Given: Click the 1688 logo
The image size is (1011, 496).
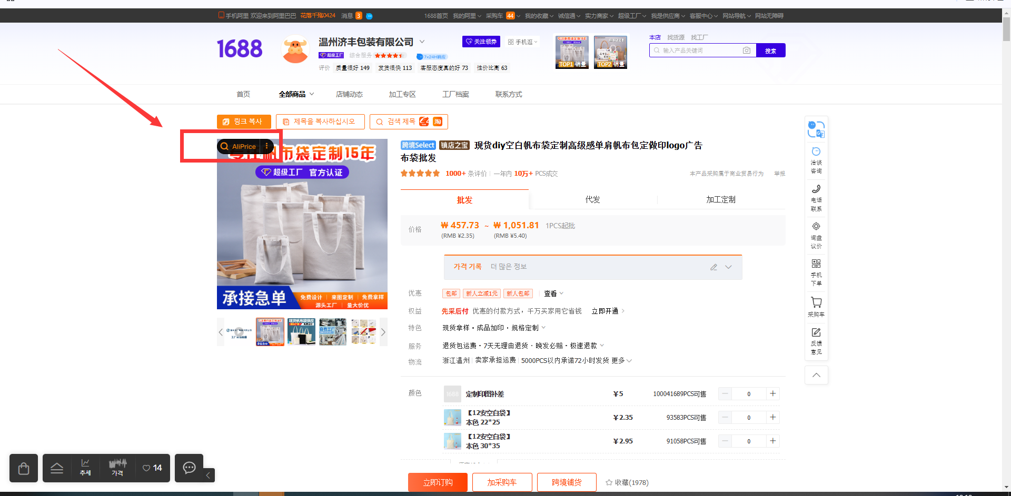Looking at the screenshot, I should point(240,49).
